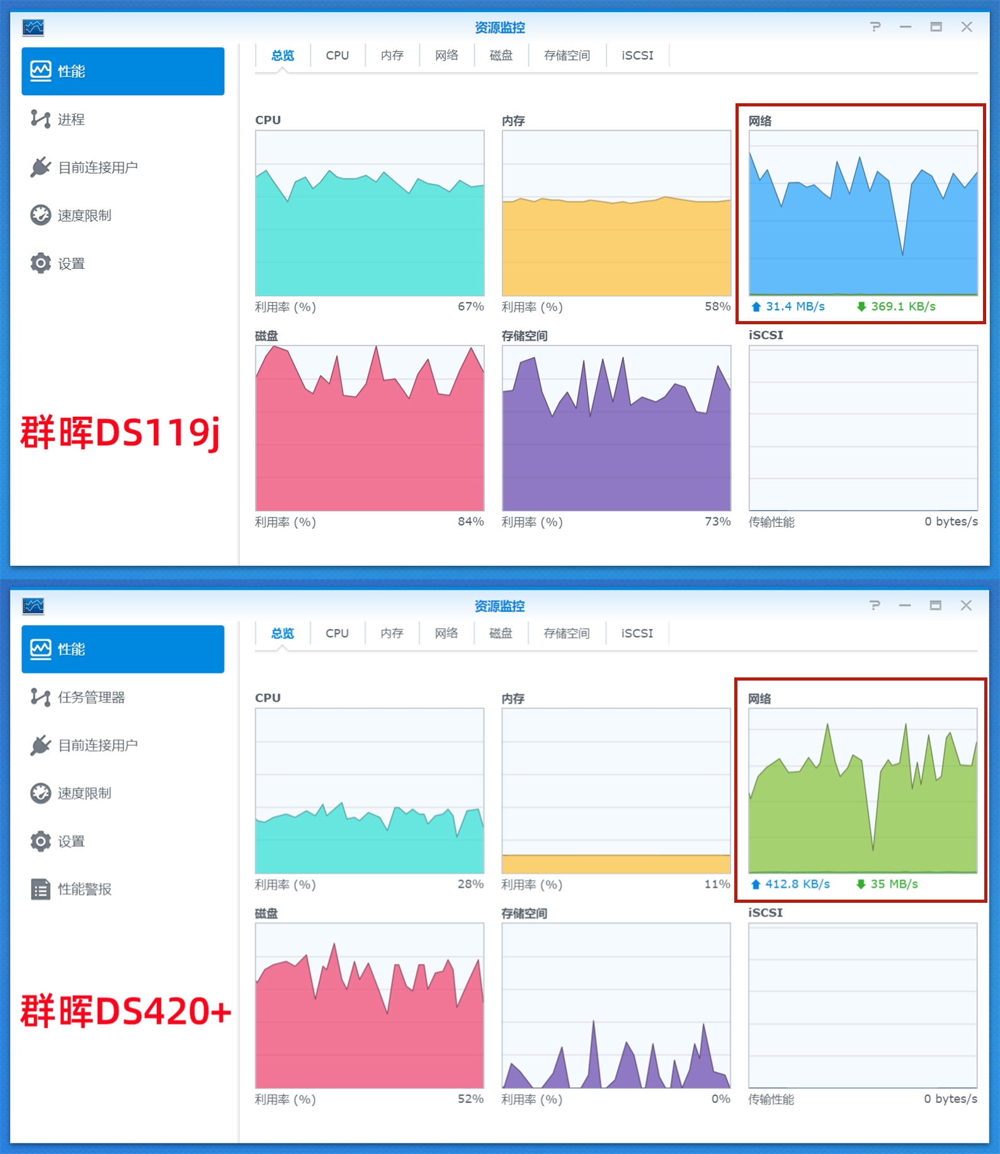Switch to the 内存 tab in the DS119j window
Viewport: 1000px width, 1154px height.
tap(392, 55)
